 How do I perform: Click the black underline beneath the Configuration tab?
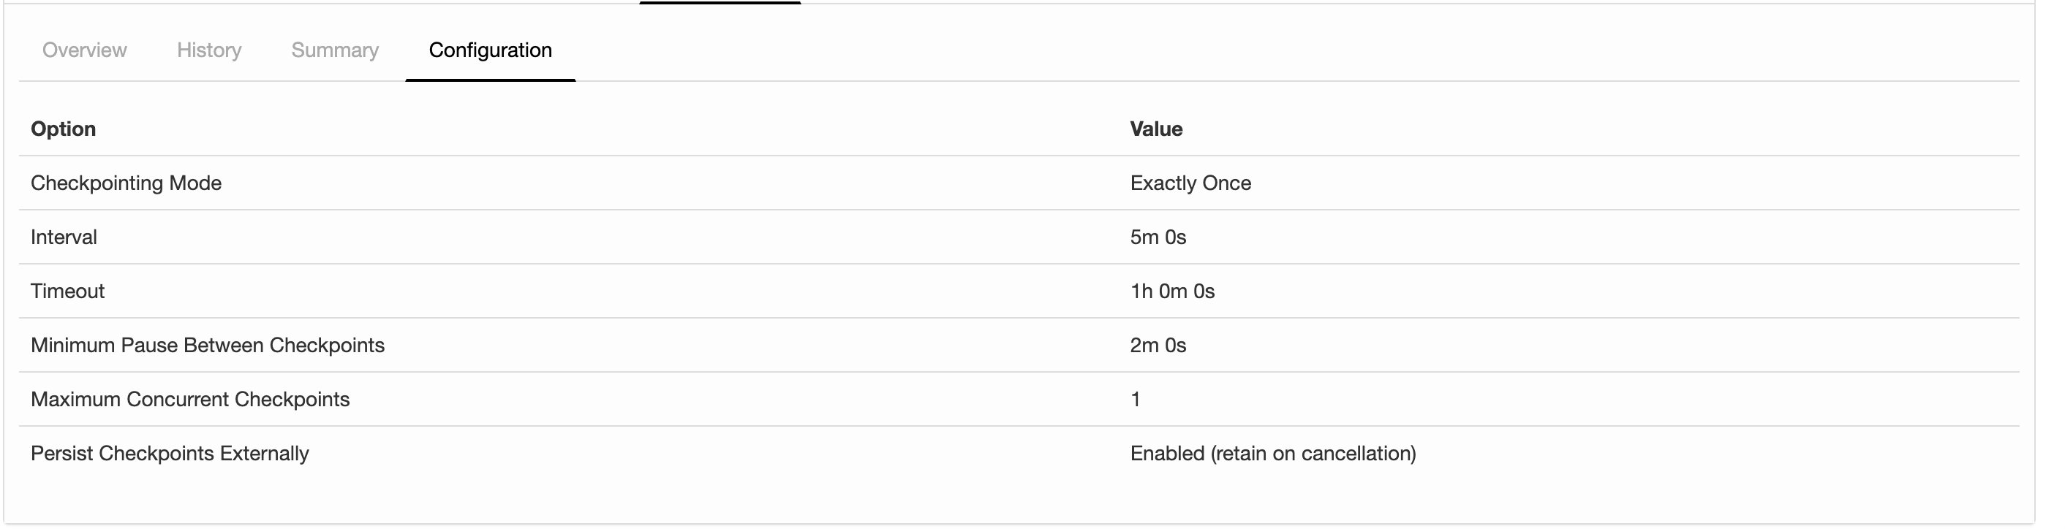[490, 80]
